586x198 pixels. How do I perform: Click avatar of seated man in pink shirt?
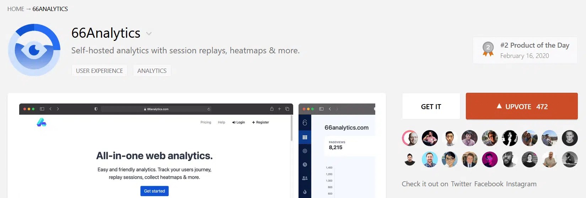[x=430, y=138]
